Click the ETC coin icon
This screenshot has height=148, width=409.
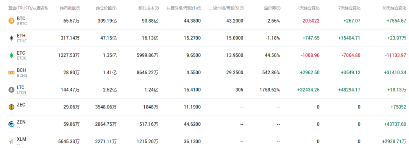[x=11, y=55]
